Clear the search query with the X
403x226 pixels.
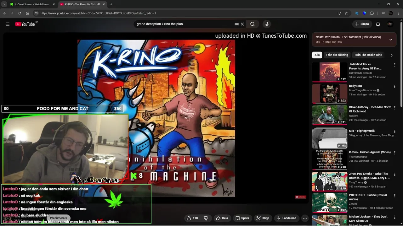(242, 24)
